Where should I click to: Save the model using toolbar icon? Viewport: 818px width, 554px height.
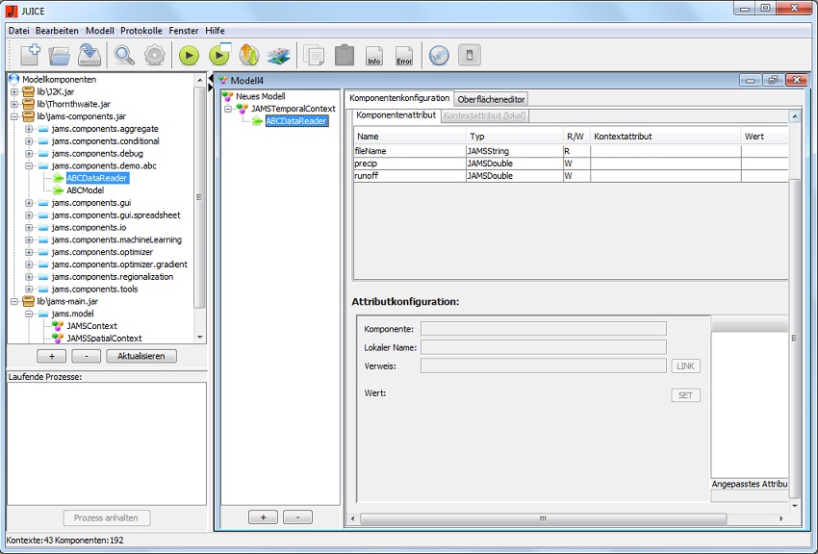(90, 55)
